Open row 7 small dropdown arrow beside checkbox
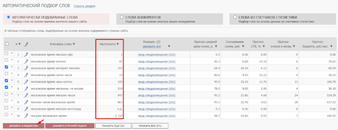The width and height of the screenshot is (338, 130). (x=12, y=94)
